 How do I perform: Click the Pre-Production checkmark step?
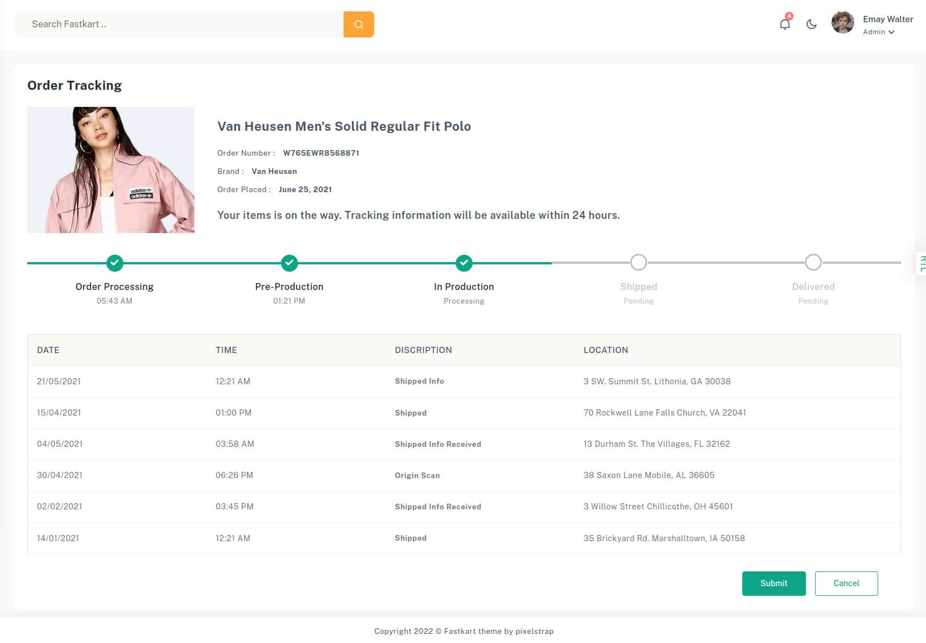(289, 263)
